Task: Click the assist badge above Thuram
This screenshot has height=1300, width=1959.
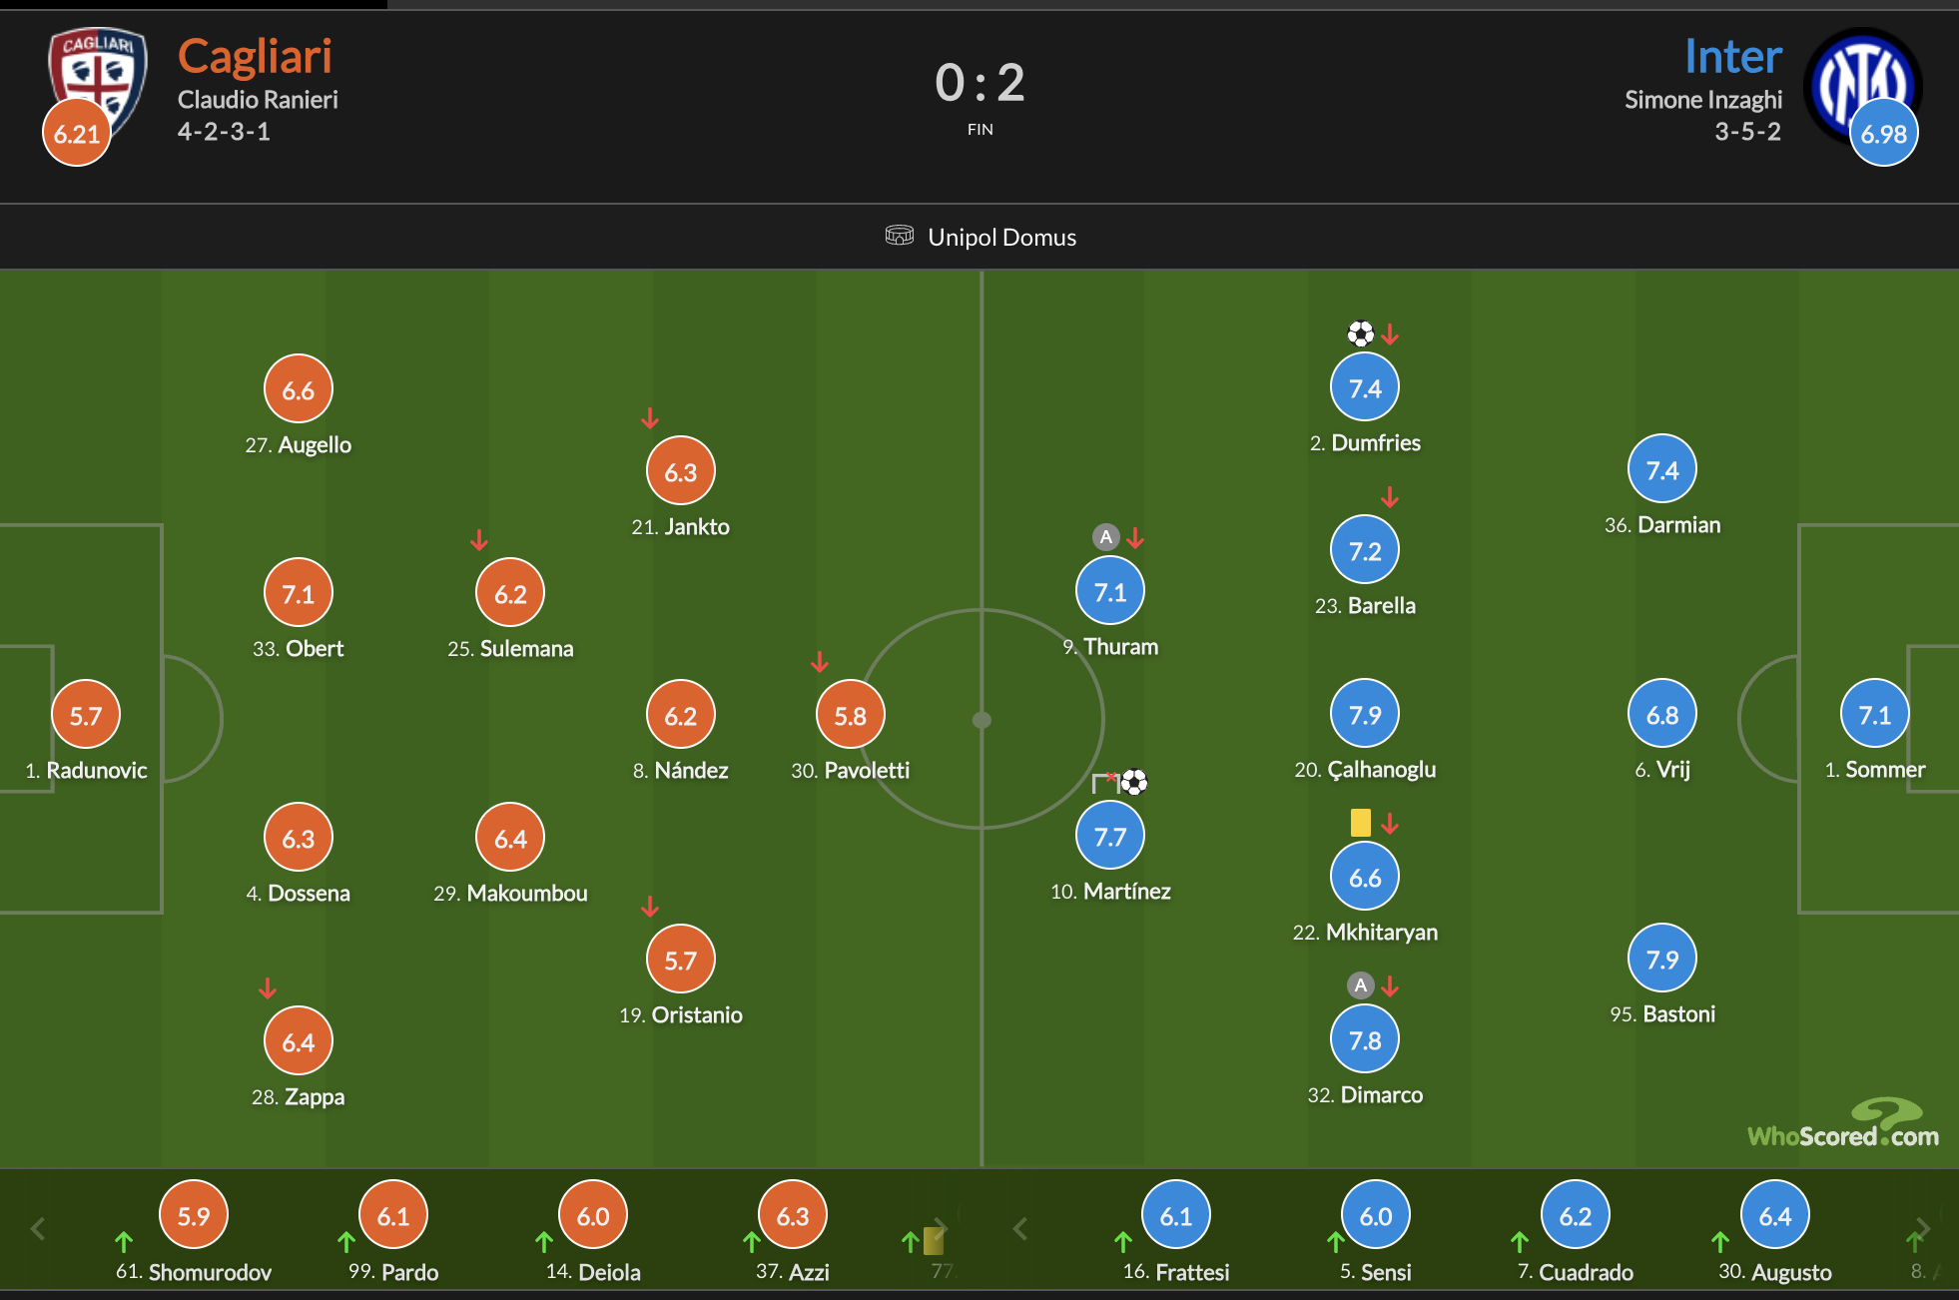Action: click(1105, 537)
